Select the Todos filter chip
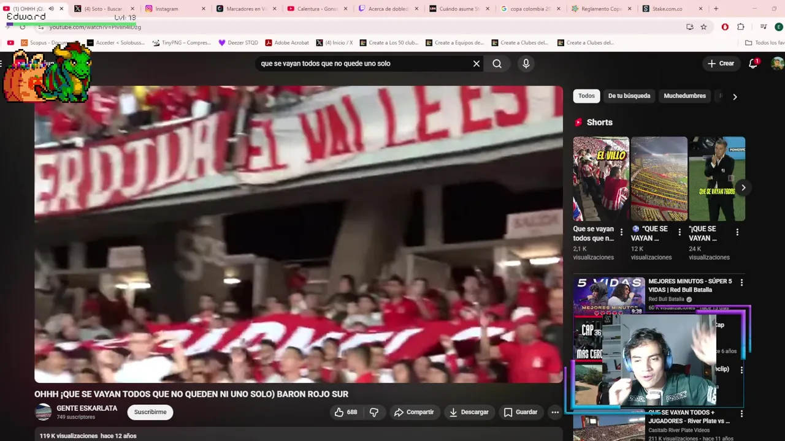Screen dimensions: 785x441 tap(586, 96)
